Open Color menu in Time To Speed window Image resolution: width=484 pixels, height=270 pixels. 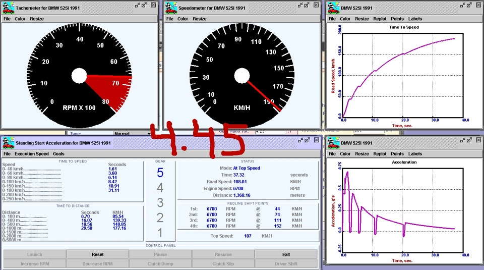coord(345,19)
